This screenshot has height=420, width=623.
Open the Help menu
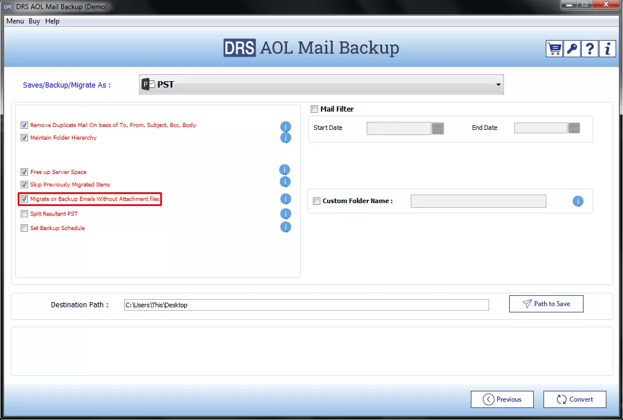(x=52, y=21)
